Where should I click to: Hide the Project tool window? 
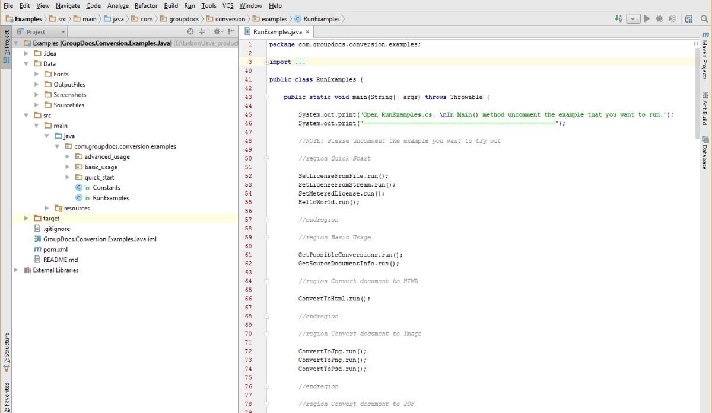click(x=231, y=32)
